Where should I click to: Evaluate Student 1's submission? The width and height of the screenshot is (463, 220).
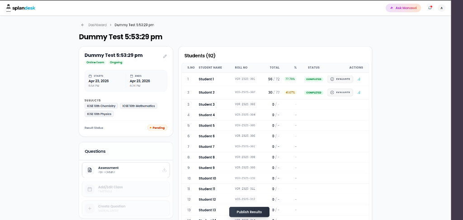click(x=340, y=79)
